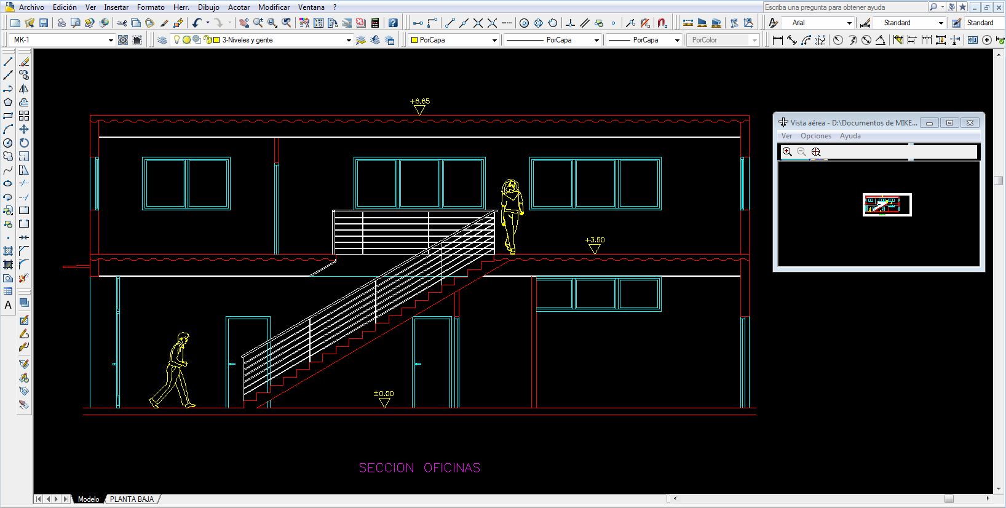This screenshot has height=508, width=1006.
Task: Click Opciones in the Vista aérea window
Action: tap(815, 136)
